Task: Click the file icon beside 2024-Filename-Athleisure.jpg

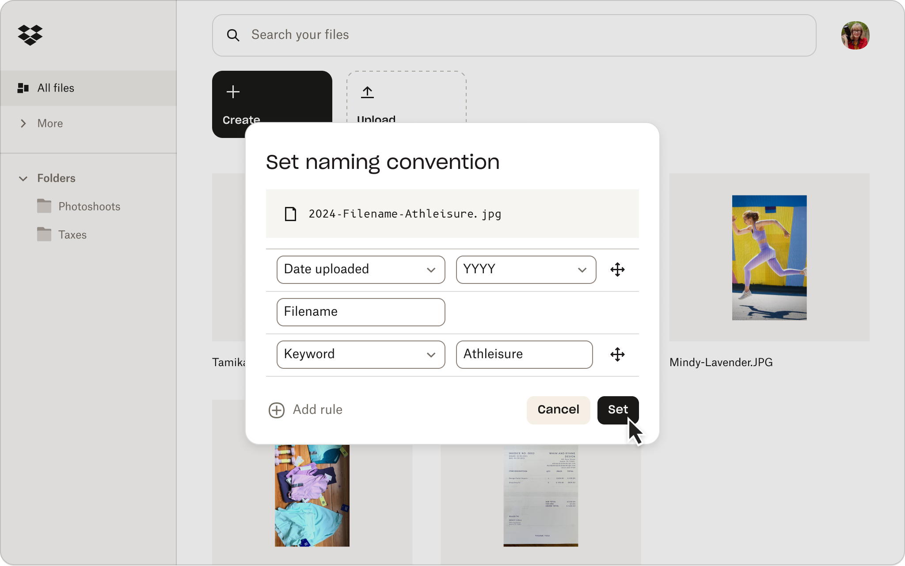Action: pos(290,214)
